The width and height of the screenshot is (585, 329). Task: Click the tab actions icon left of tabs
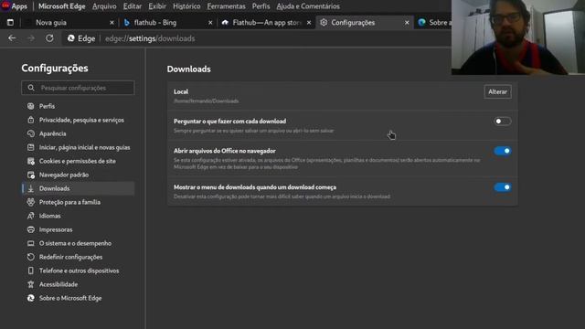(10, 22)
